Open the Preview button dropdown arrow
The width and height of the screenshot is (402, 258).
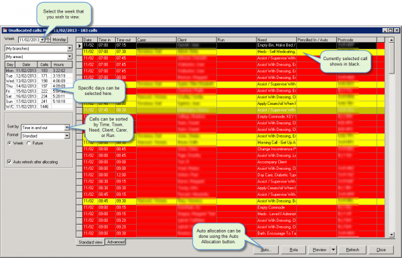[333, 249]
